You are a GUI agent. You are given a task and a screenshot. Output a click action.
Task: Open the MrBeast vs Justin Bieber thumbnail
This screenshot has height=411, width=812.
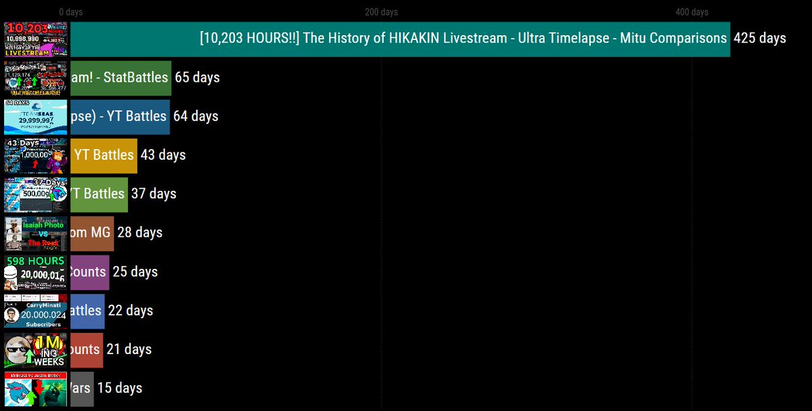click(36, 389)
